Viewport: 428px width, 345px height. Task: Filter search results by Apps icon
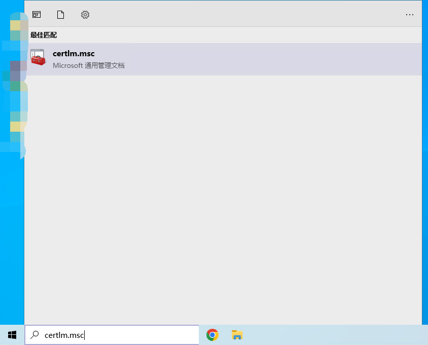point(37,15)
